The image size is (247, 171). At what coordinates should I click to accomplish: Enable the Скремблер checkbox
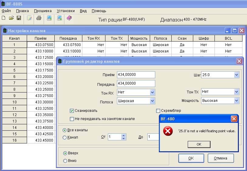click(x=158, y=111)
